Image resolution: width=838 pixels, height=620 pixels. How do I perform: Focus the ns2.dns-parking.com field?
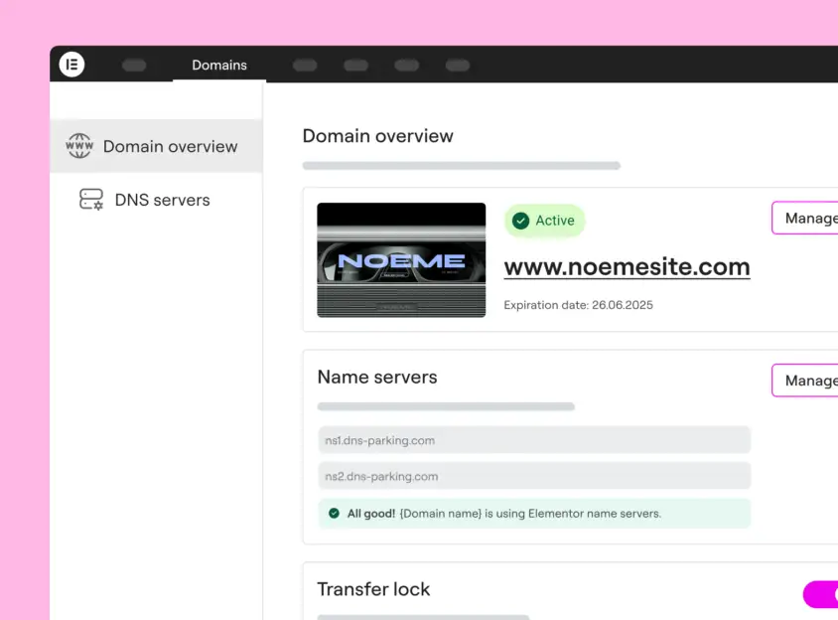[x=533, y=476]
